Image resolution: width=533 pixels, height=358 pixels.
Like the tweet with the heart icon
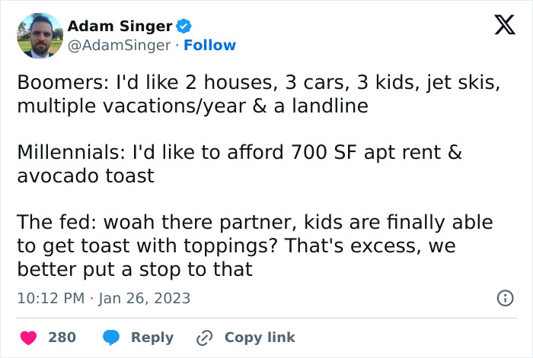pos(27,337)
